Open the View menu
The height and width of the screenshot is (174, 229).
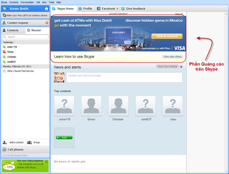[44, 3]
